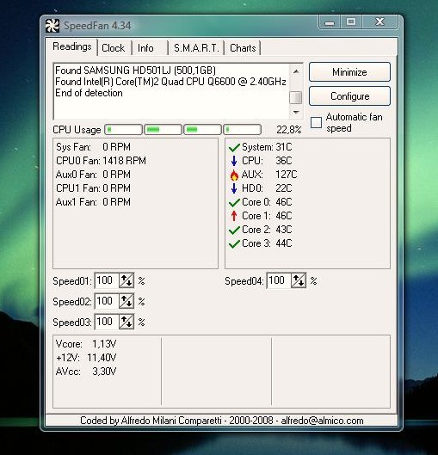Click the Minimize button
This screenshot has width=438, height=455.
point(349,72)
